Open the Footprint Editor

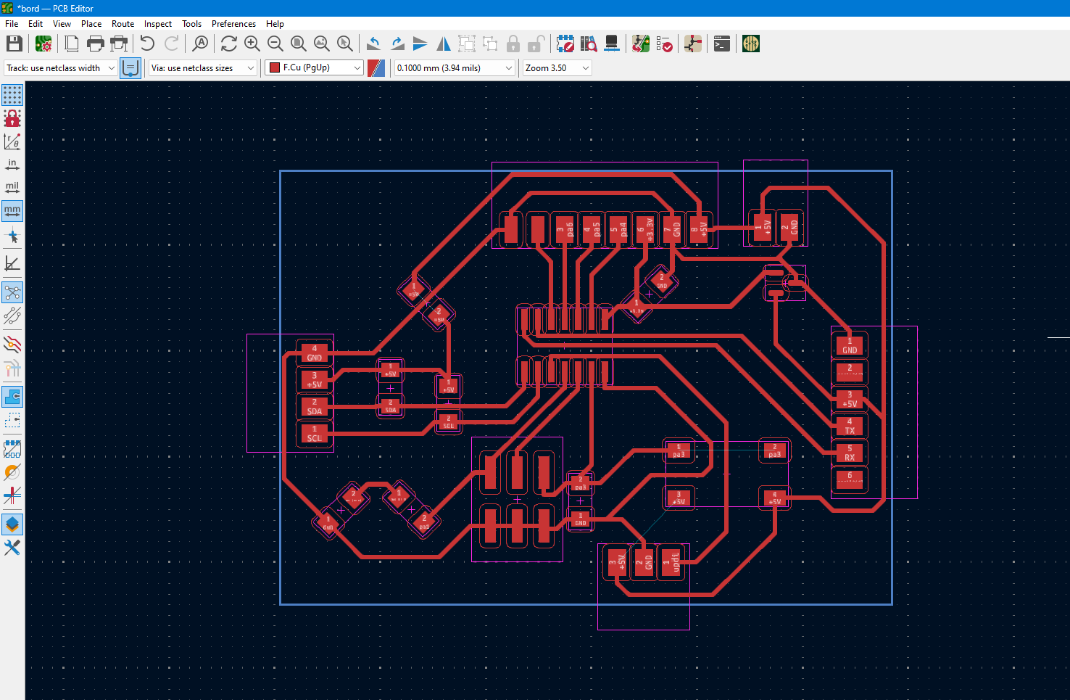coord(565,44)
